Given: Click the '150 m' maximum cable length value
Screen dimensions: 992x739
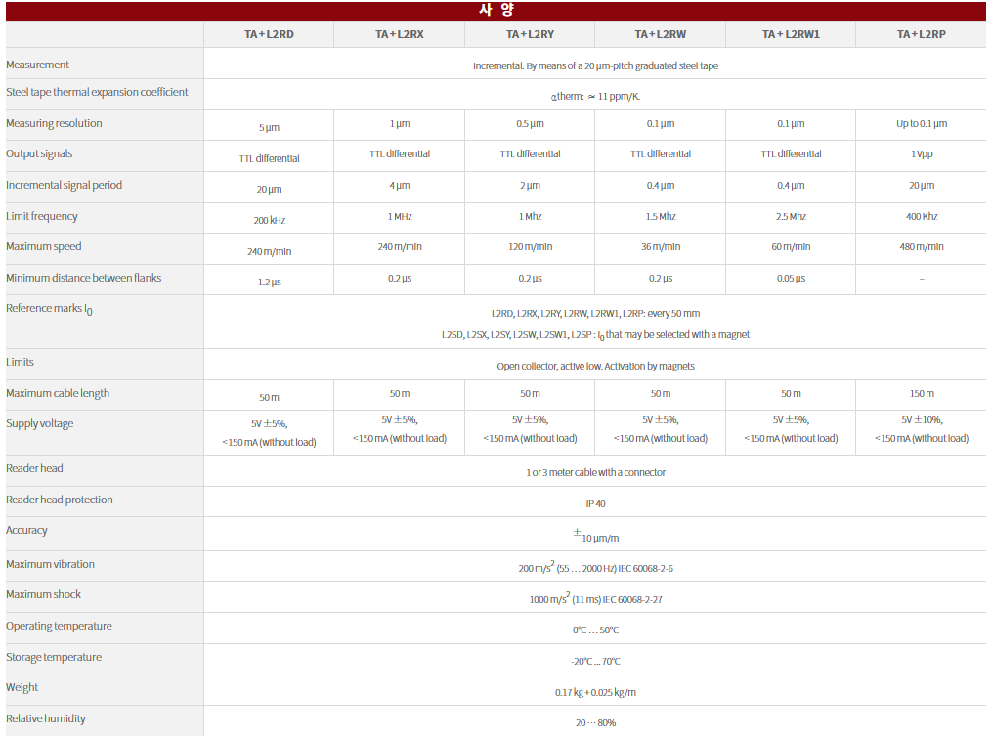Looking at the screenshot, I should 921,394.
